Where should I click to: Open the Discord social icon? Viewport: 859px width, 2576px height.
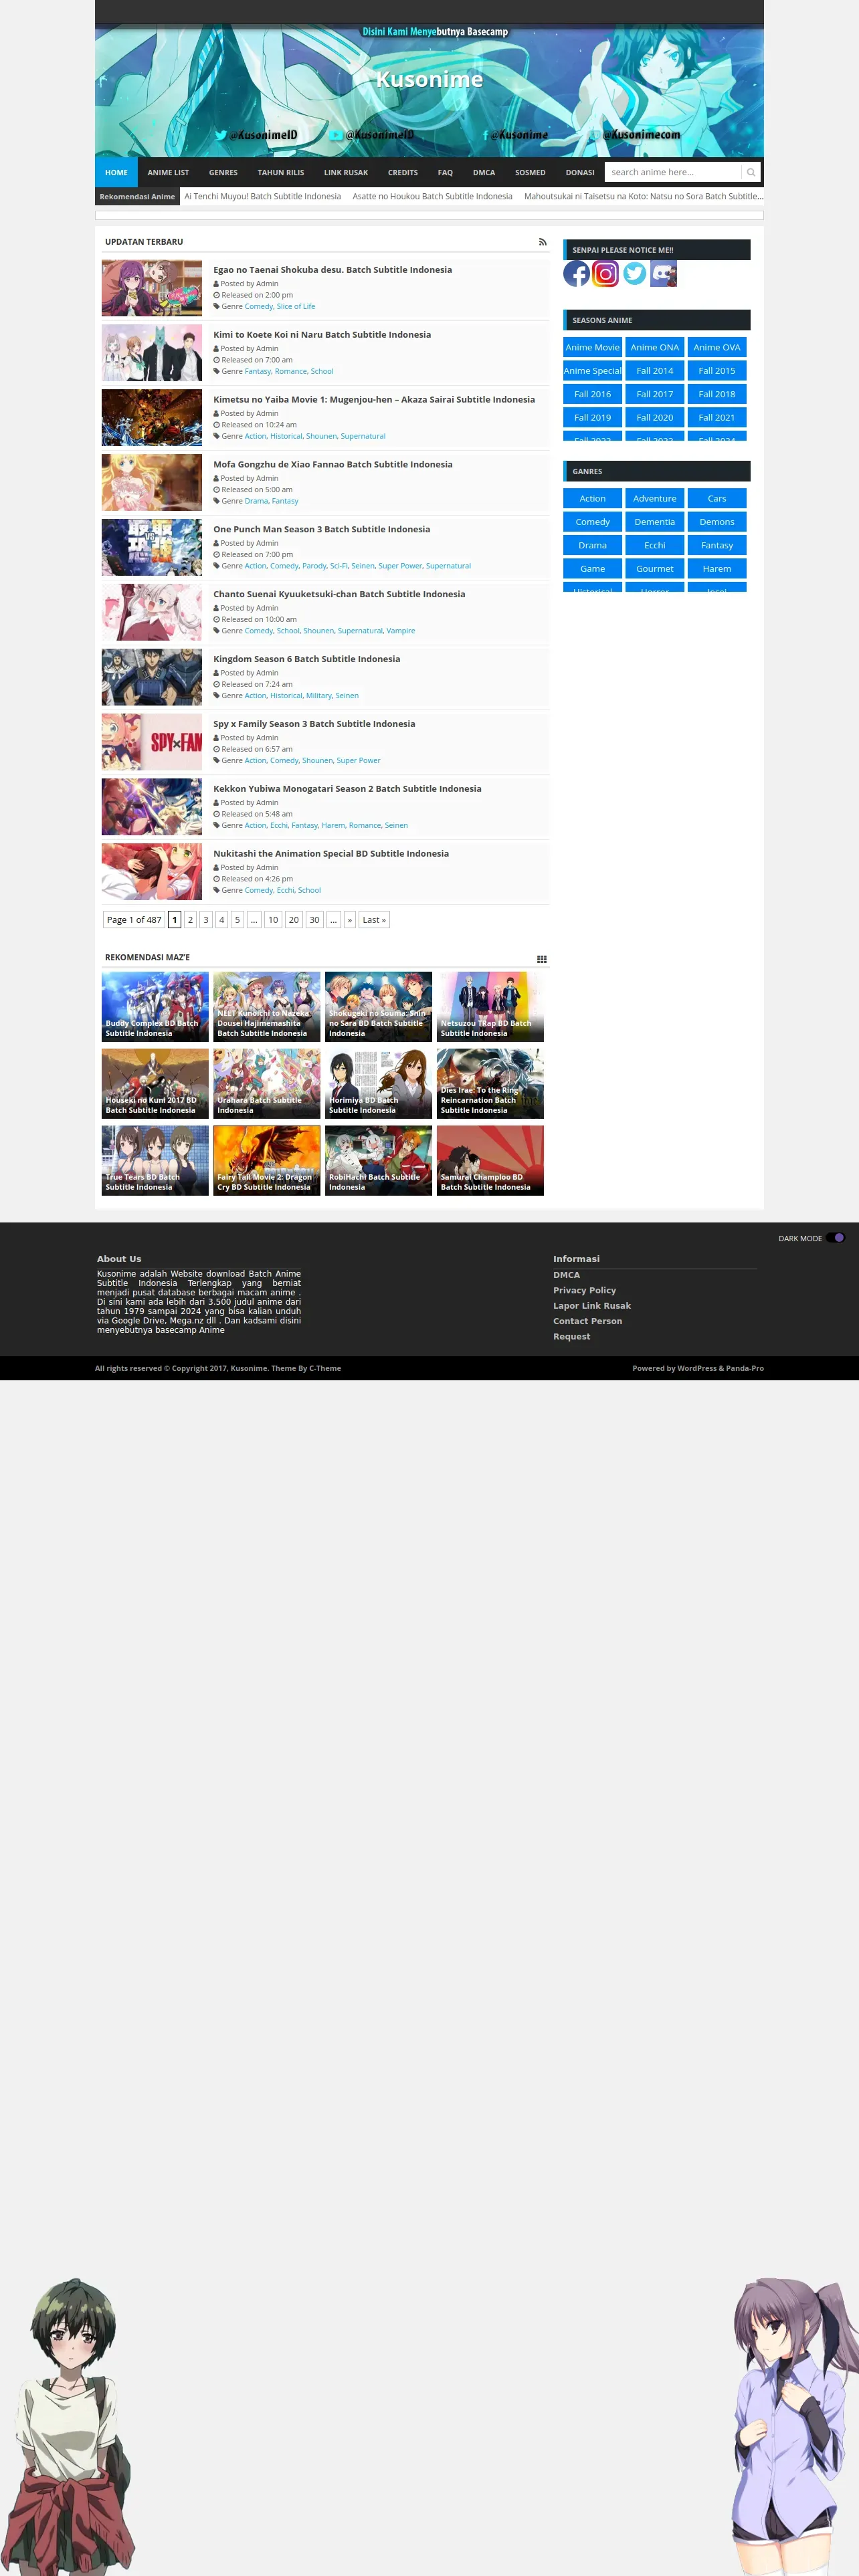pyautogui.click(x=663, y=273)
